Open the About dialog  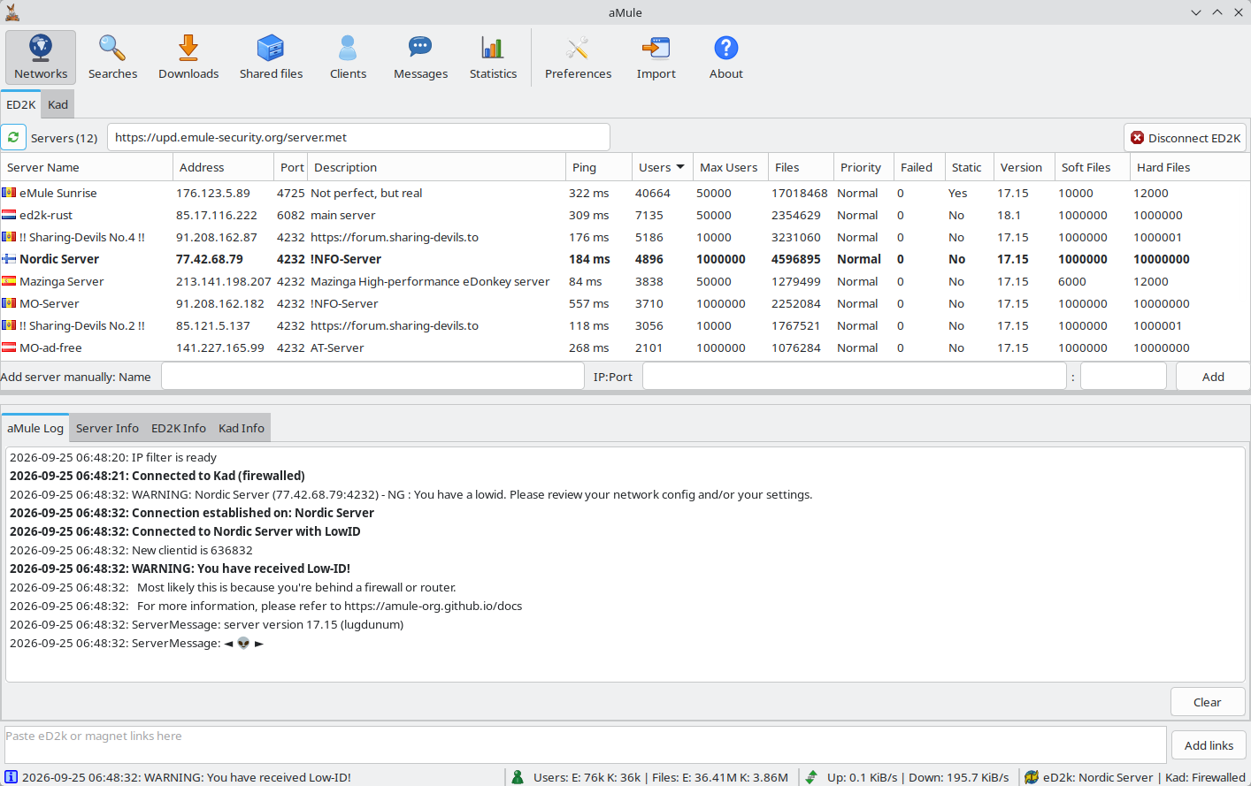coord(725,57)
